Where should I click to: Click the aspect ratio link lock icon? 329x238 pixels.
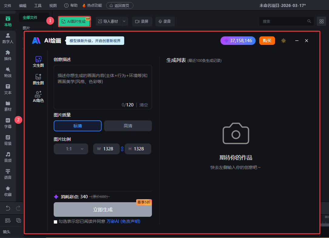tap(122, 149)
